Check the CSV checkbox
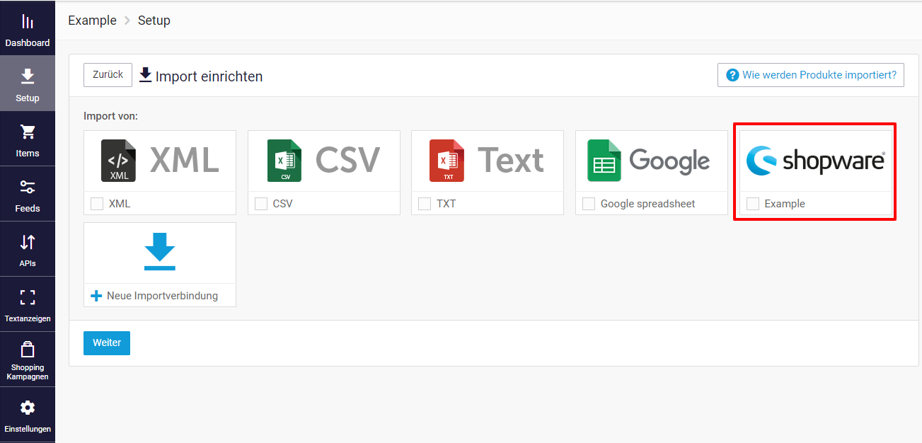This screenshot has width=922, height=443. [x=261, y=204]
